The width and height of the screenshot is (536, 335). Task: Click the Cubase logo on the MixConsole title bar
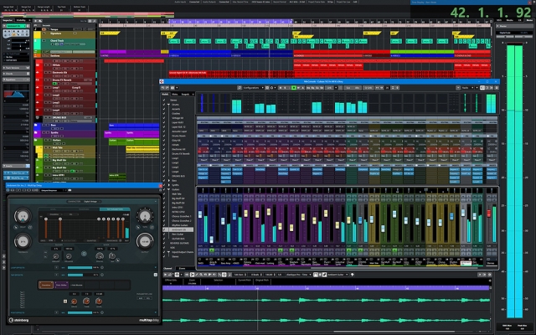(x=162, y=81)
